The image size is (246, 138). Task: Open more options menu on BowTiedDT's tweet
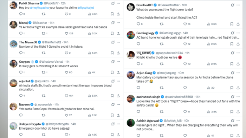[x=238, y=5]
